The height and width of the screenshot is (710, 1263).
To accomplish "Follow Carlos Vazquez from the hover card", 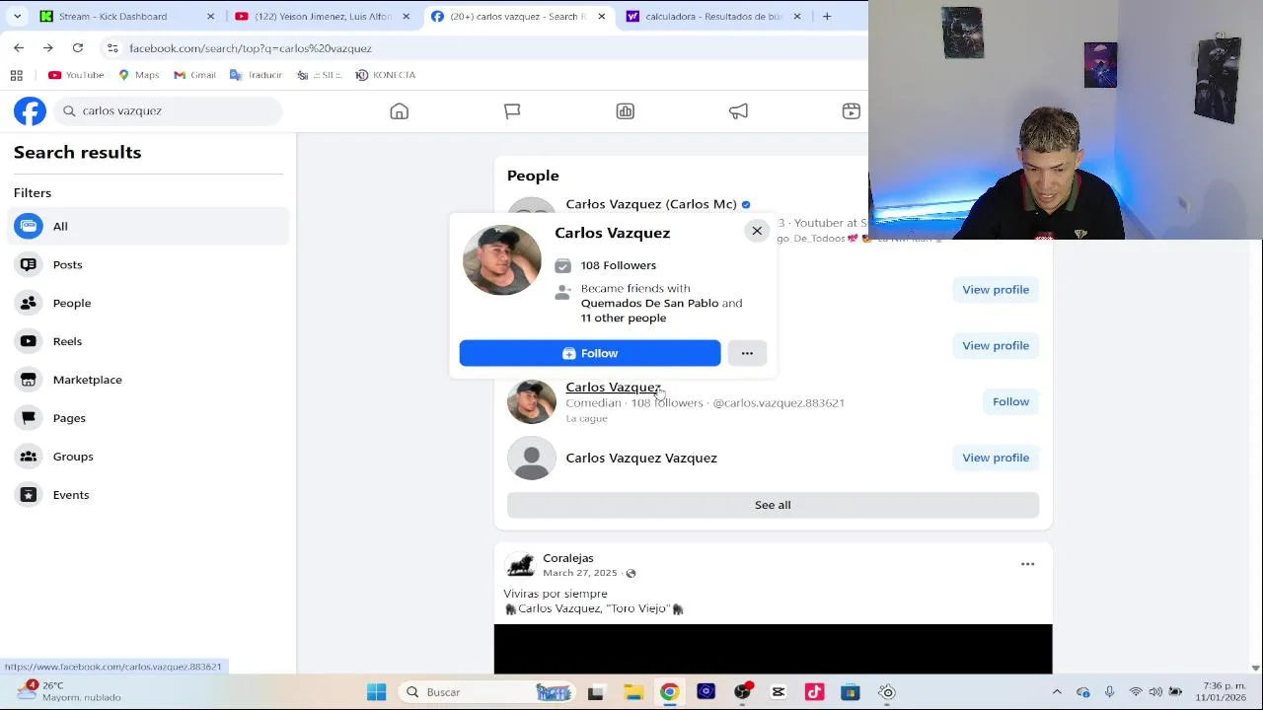I will click(x=590, y=353).
